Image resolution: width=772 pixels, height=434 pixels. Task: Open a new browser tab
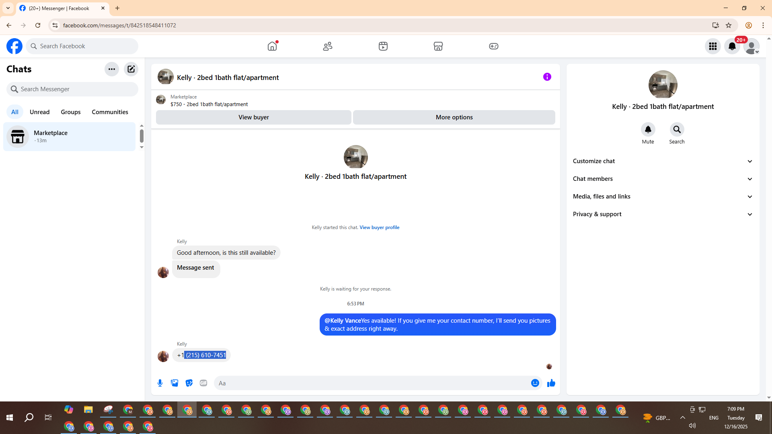117,8
